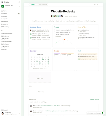Click the View all activity link
This screenshot has width=106, height=116.
pyautogui.click(x=94, y=99)
